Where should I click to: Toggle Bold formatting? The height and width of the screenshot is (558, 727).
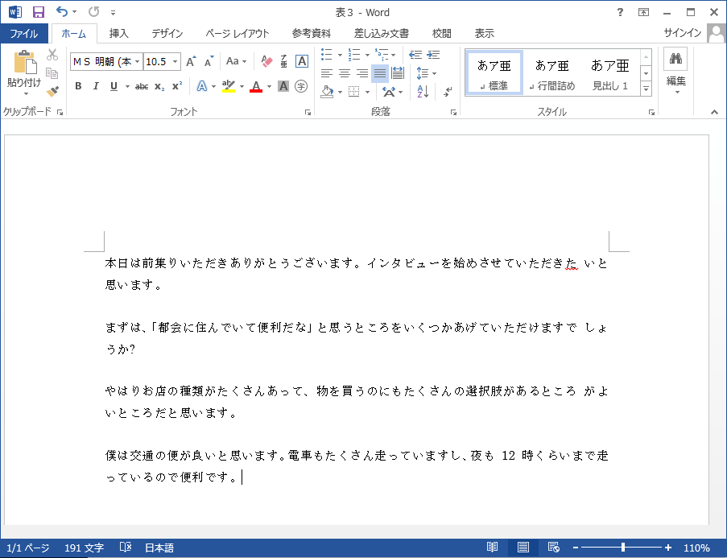(x=78, y=86)
